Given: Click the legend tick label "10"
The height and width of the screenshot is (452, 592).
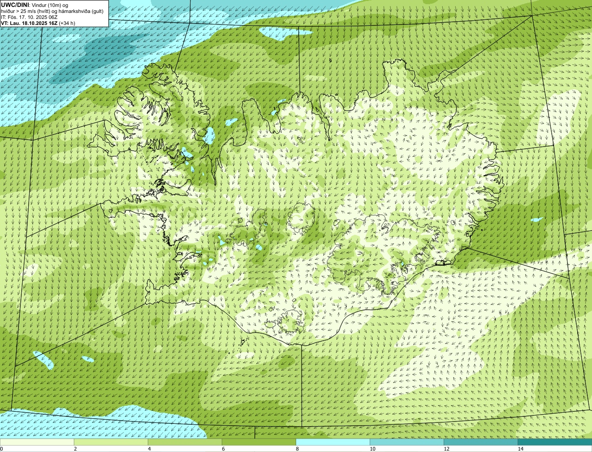Looking at the screenshot, I should pos(372,449).
